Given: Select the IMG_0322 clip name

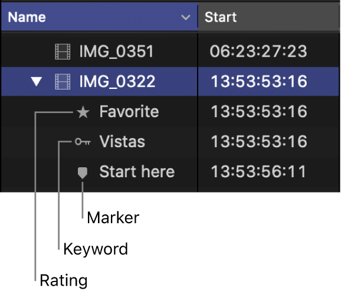Looking at the screenshot, I should (x=117, y=82).
